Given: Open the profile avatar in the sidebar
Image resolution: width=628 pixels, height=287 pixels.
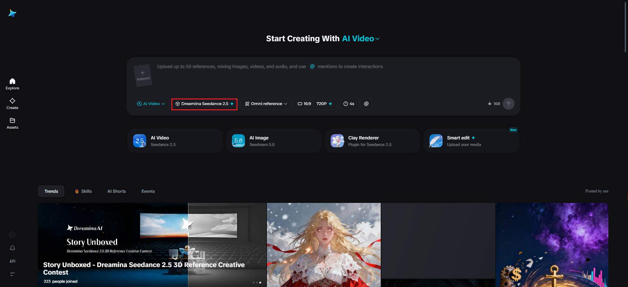Looking at the screenshot, I should click(x=12, y=235).
